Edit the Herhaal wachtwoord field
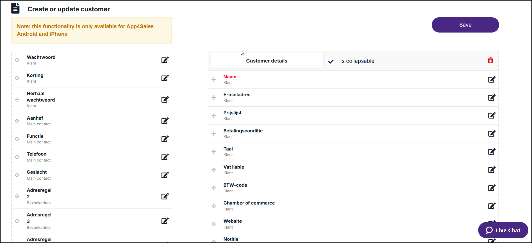532x243 pixels. 165,100
